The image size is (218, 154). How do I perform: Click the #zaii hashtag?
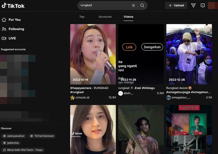pyautogui.click(x=138, y=88)
